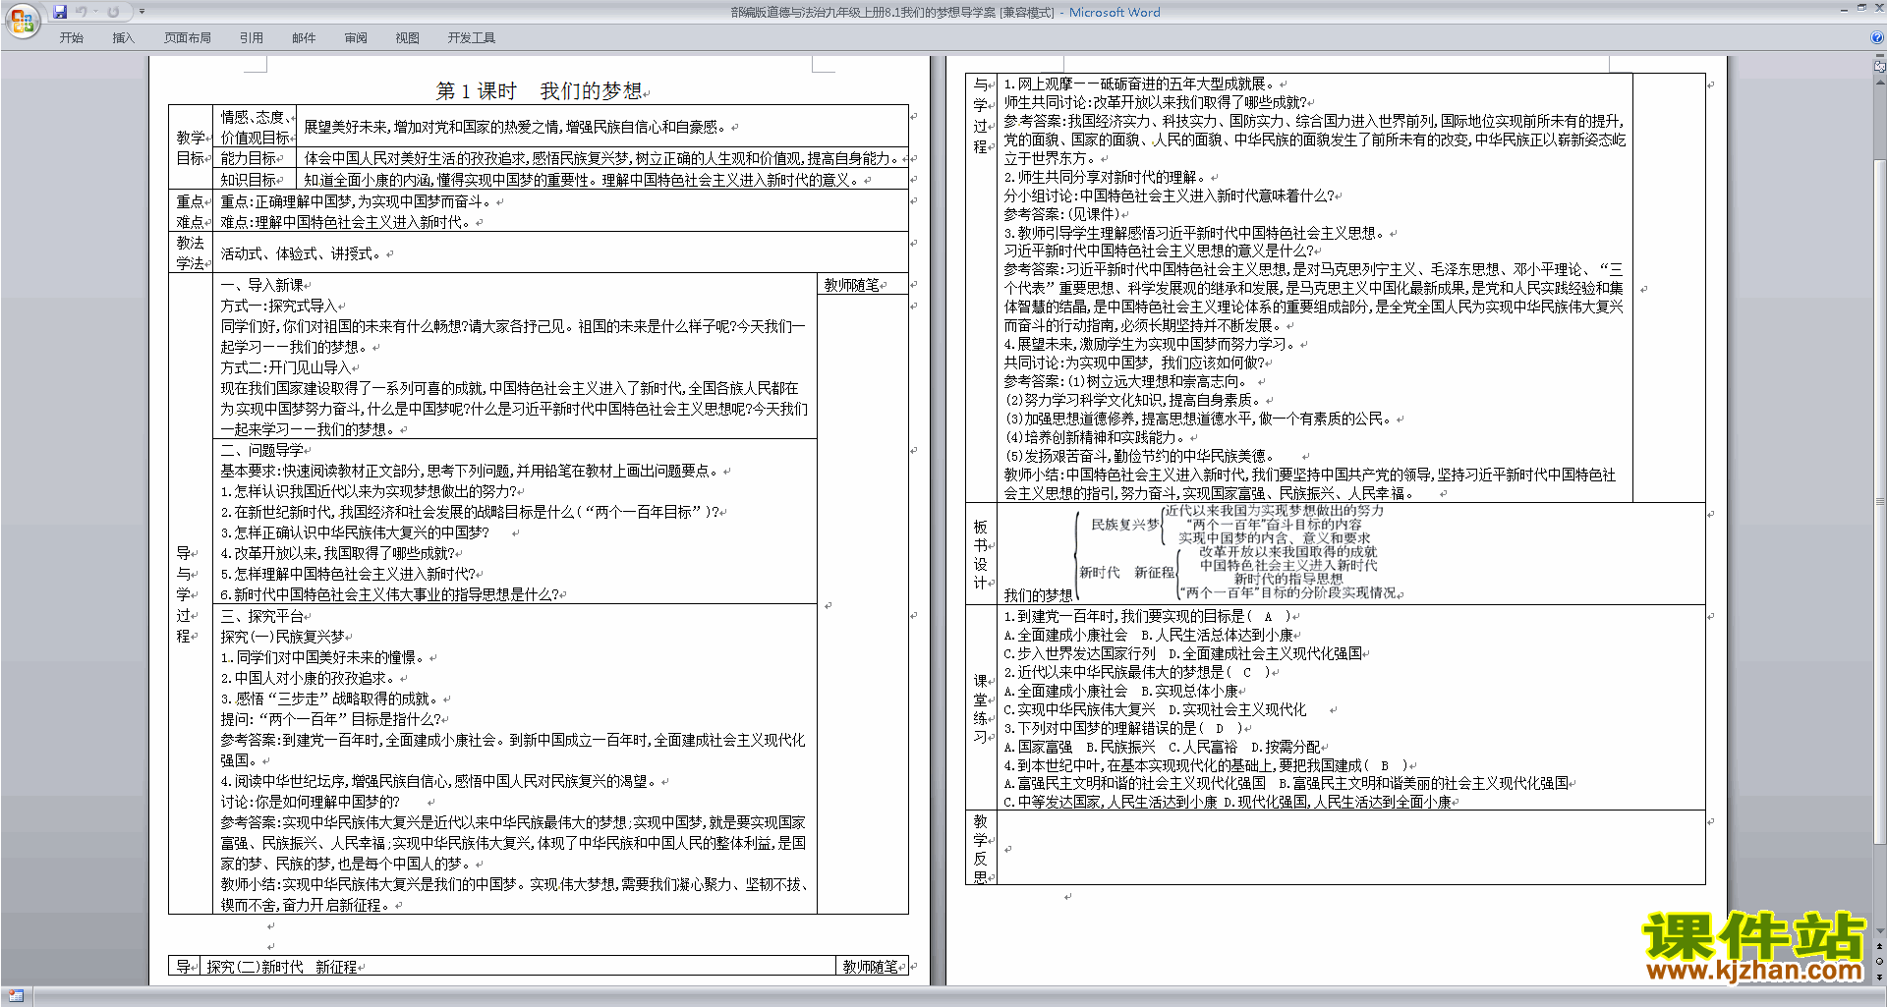Select the 开发工具 ribbon tab

(x=471, y=37)
